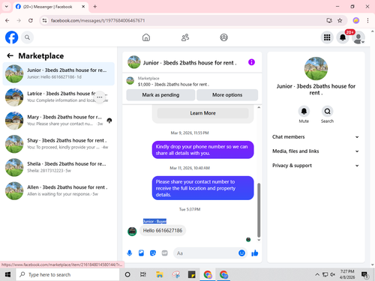This screenshot has width=375, height=281.
Task: Click the chat scroll up arrow
Action: click(259, 107)
